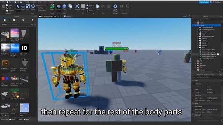Click the Lock tool in Edit section
223x125 pixels.
click(x=90, y=8)
